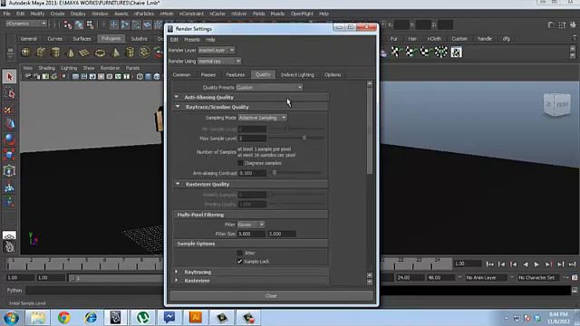580x326 pixels.
Task: Open the Render Using dropdown
Action: pos(219,61)
